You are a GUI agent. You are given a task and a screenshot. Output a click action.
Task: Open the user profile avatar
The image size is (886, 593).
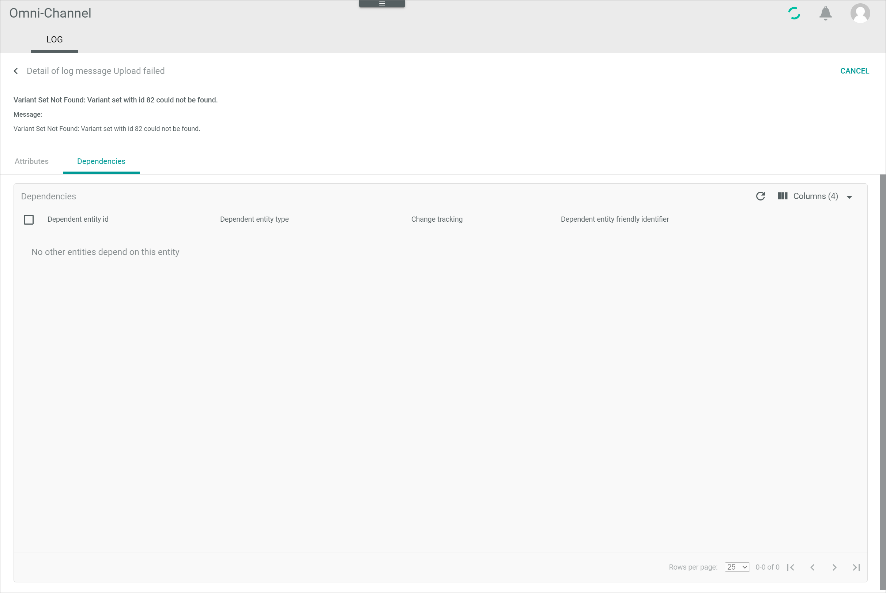click(860, 13)
